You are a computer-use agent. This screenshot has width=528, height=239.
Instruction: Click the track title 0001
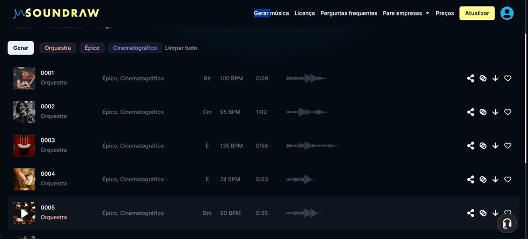point(47,73)
